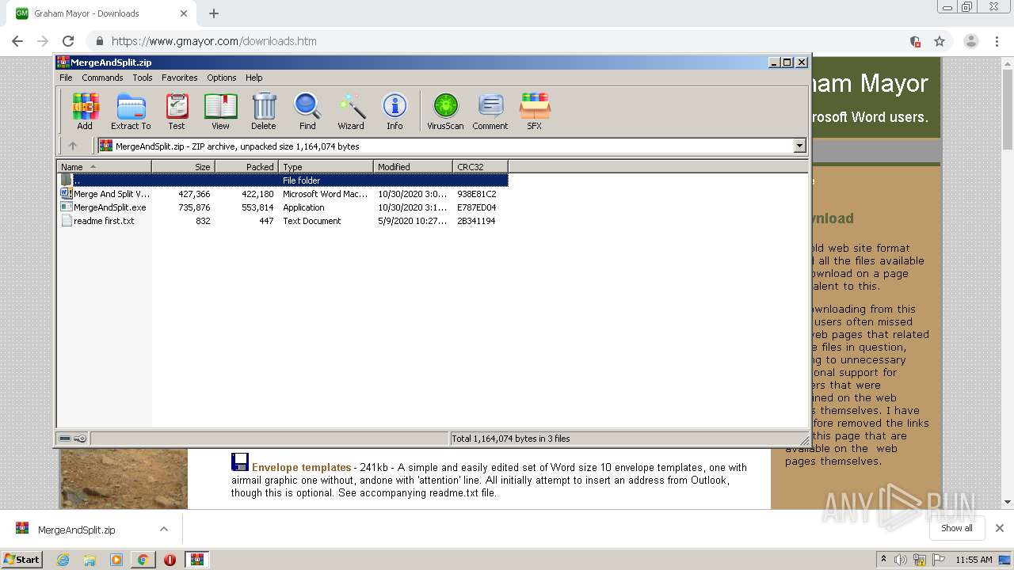Open the Commands menu
The width and height of the screenshot is (1014, 570).
coord(102,78)
